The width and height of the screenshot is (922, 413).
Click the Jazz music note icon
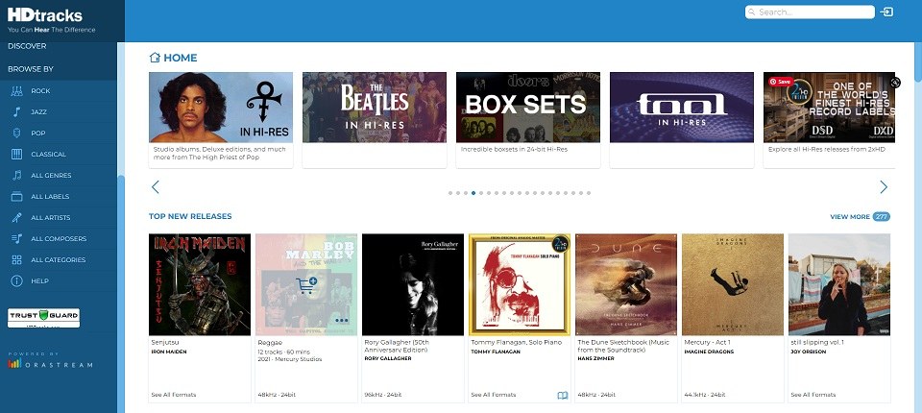[17, 111]
